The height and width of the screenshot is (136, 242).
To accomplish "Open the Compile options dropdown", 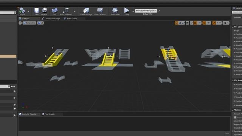I will pos(28,11).
